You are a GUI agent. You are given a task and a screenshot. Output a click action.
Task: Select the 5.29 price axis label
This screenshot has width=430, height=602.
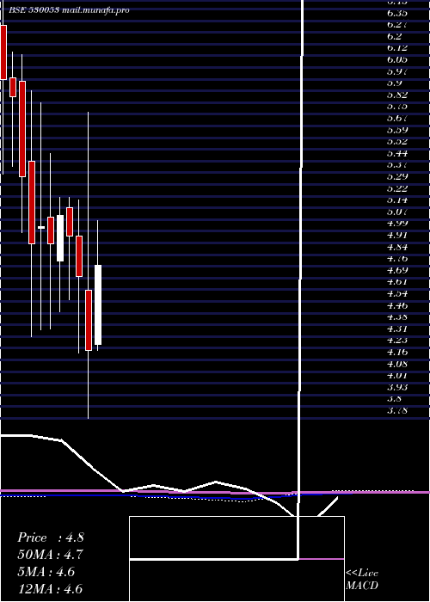(x=397, y=177)
